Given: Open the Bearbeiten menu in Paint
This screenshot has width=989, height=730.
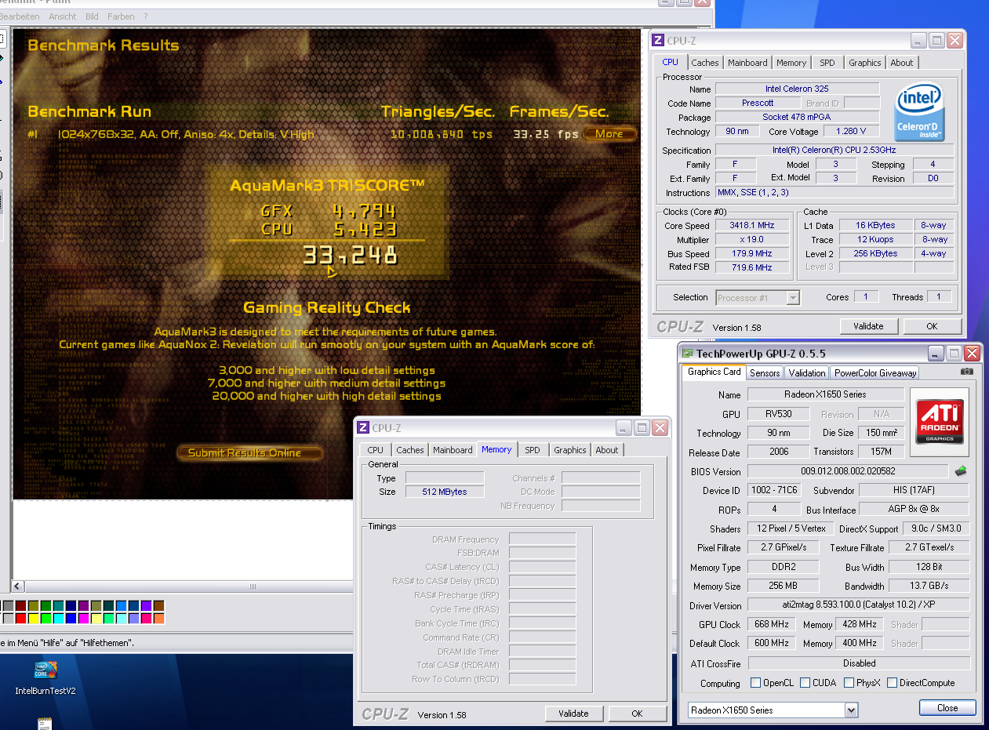Looking at the screenshot, I should (20, 16).
